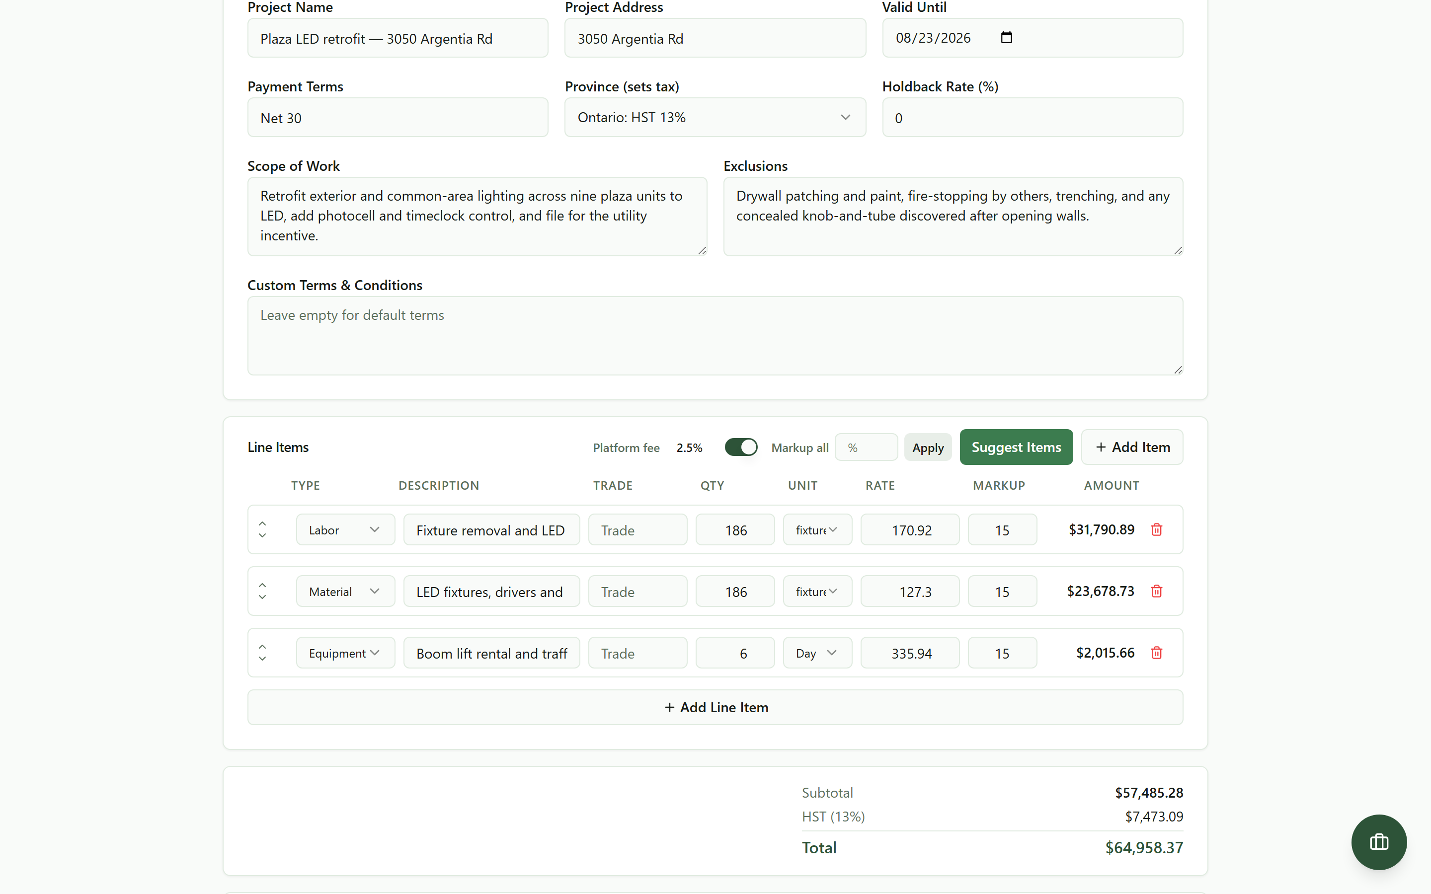Screen dimensions: 1431x894
Task: Click the Add Item button
Action: click(x=1132, y=447)
